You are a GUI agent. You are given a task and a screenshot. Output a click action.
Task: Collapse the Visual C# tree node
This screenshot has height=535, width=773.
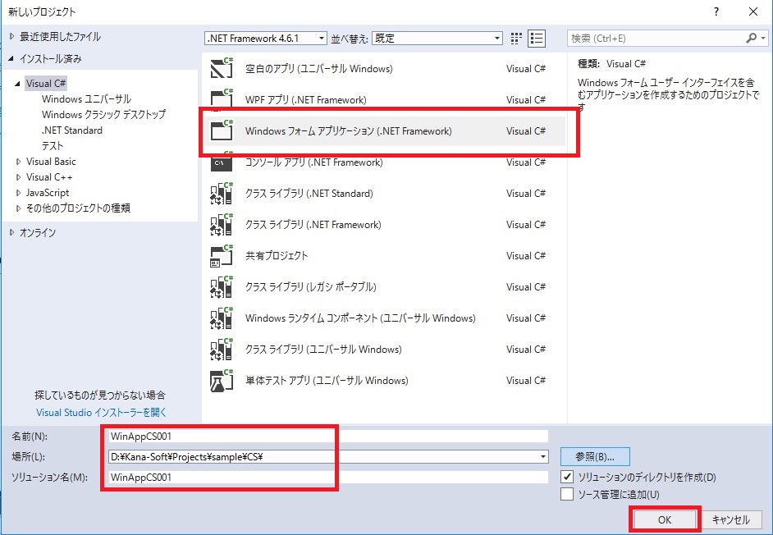tap(18, 84)
